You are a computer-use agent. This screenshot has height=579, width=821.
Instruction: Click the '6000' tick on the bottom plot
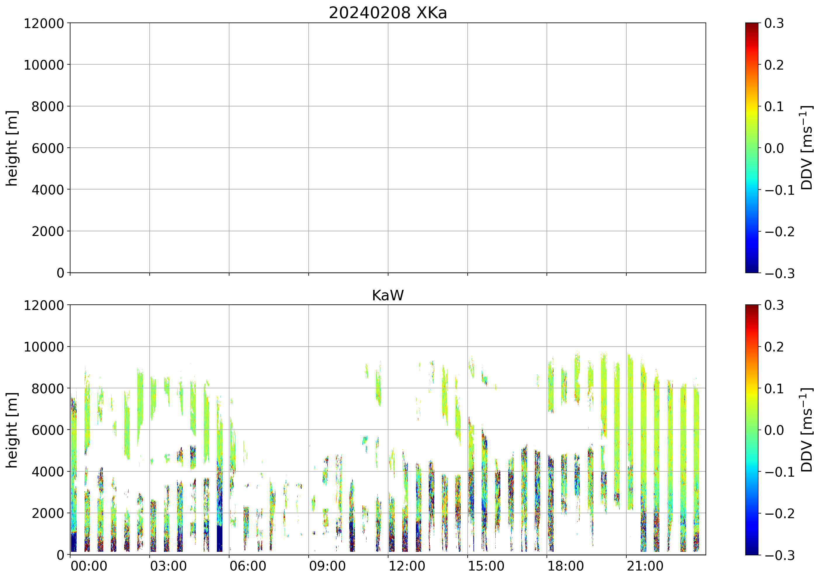pyautogui.click(x=48, y=430)
